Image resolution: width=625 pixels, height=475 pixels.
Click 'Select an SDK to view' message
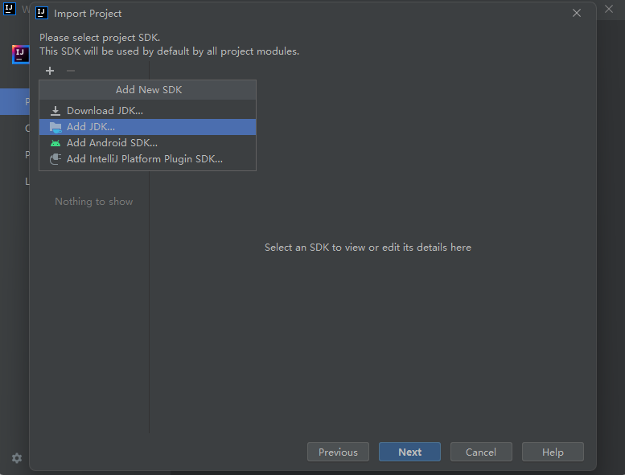[x=368, y=248]
